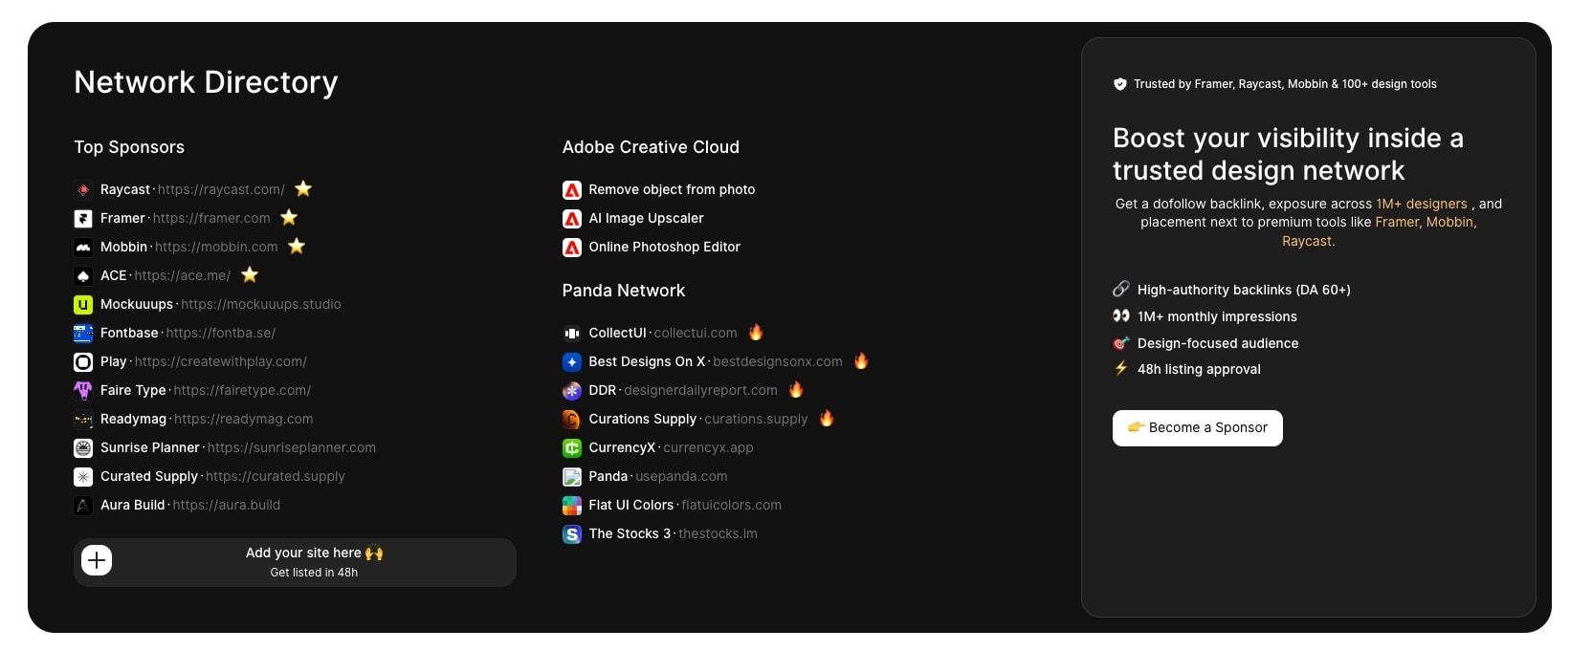Click the blue Best Designs On X icon
The width and height of the screenshot is (1570, 651).
pos(572,361)
